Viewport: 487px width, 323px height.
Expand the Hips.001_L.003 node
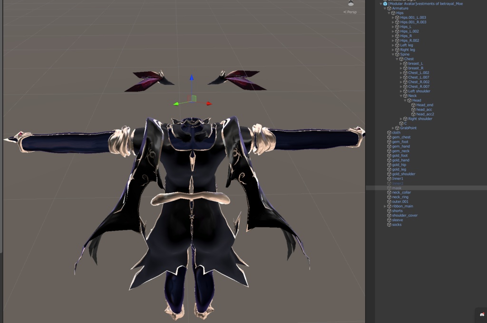coord(393,18)
